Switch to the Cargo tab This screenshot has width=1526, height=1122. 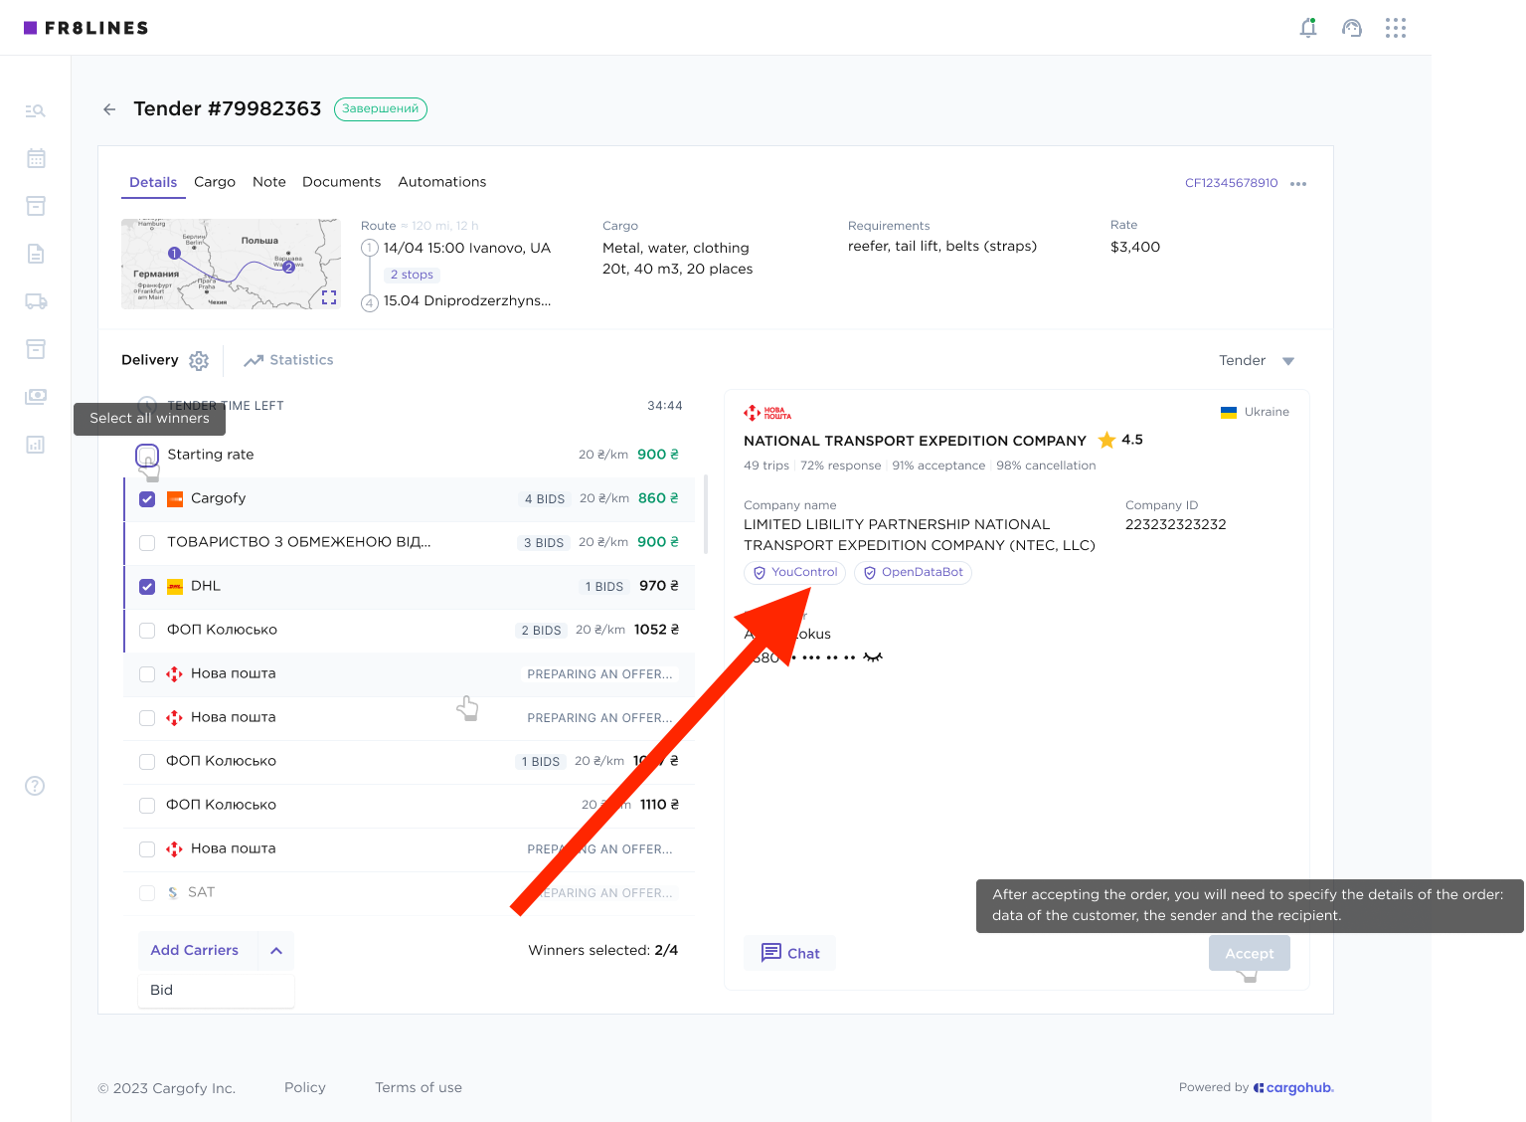coord(215,182)
